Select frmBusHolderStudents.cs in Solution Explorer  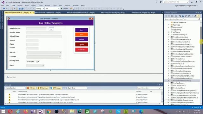point(182,81)
